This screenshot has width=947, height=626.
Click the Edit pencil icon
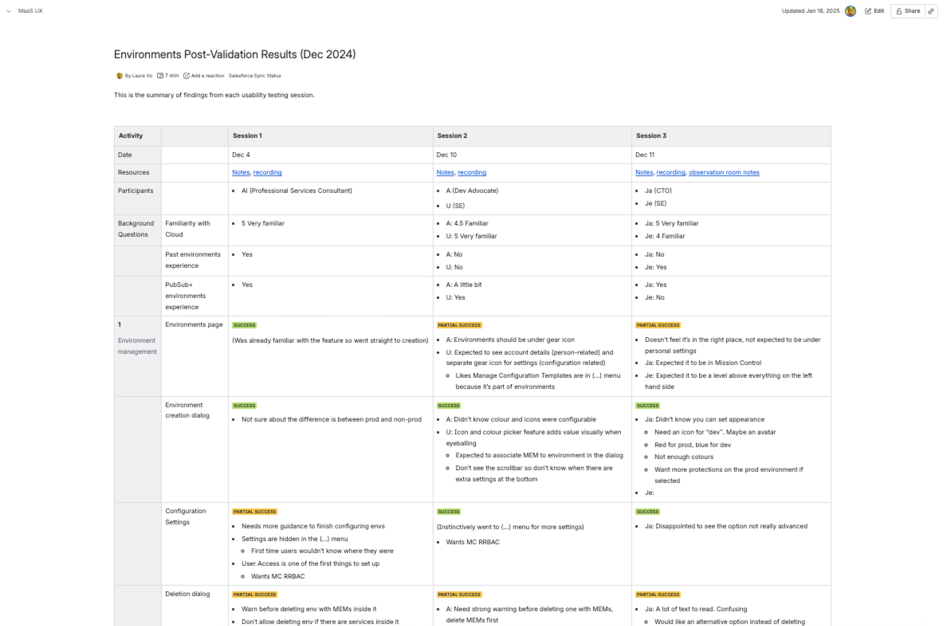pyautogui.click(x=867, y=11)
